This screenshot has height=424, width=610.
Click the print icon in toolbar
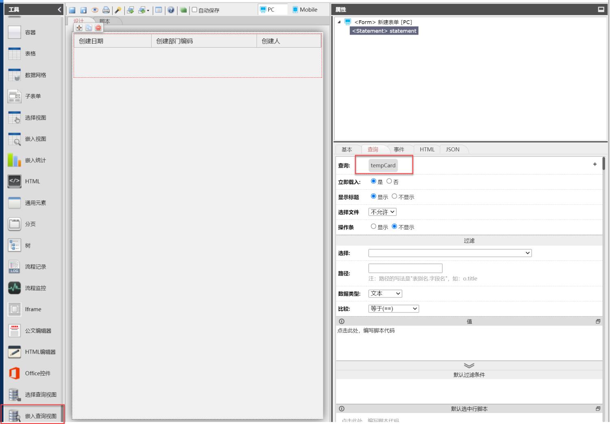[x=106, y=10]
